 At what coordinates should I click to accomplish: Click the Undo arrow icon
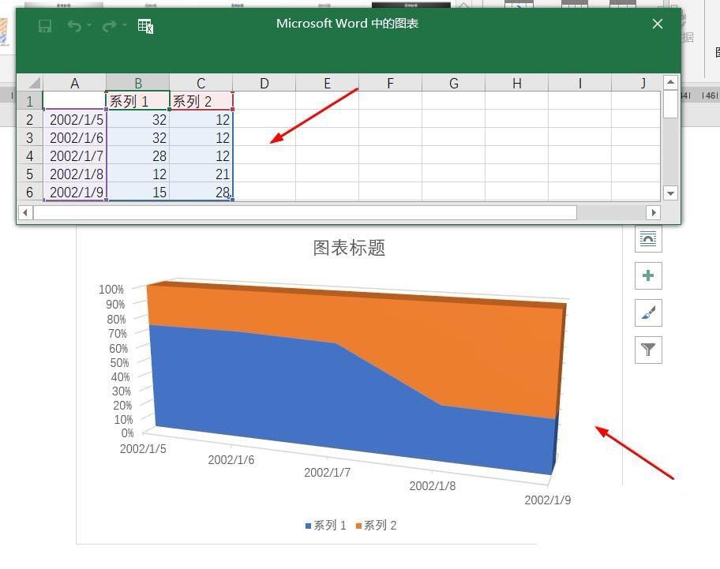tap(74, 26)
